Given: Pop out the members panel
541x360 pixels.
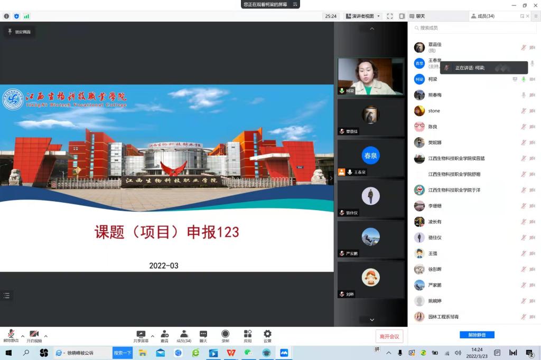Looking at the screenshot, I should 522,16.
